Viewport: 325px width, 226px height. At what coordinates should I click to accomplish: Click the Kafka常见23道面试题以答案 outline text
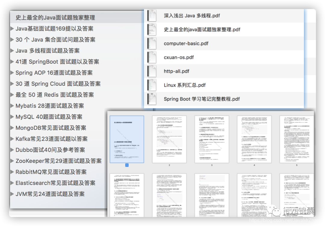pos(51,139)
